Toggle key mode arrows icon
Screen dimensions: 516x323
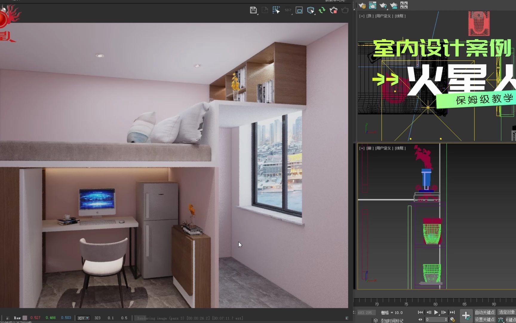[420, 320]
